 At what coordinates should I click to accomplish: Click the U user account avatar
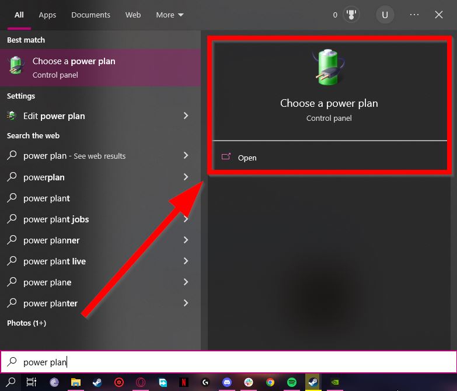click(x=385, y=15)
